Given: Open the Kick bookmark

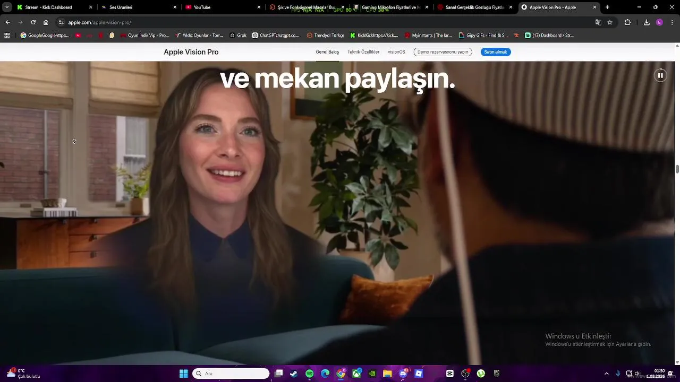Looking at the screenshot, I should 374,36.
